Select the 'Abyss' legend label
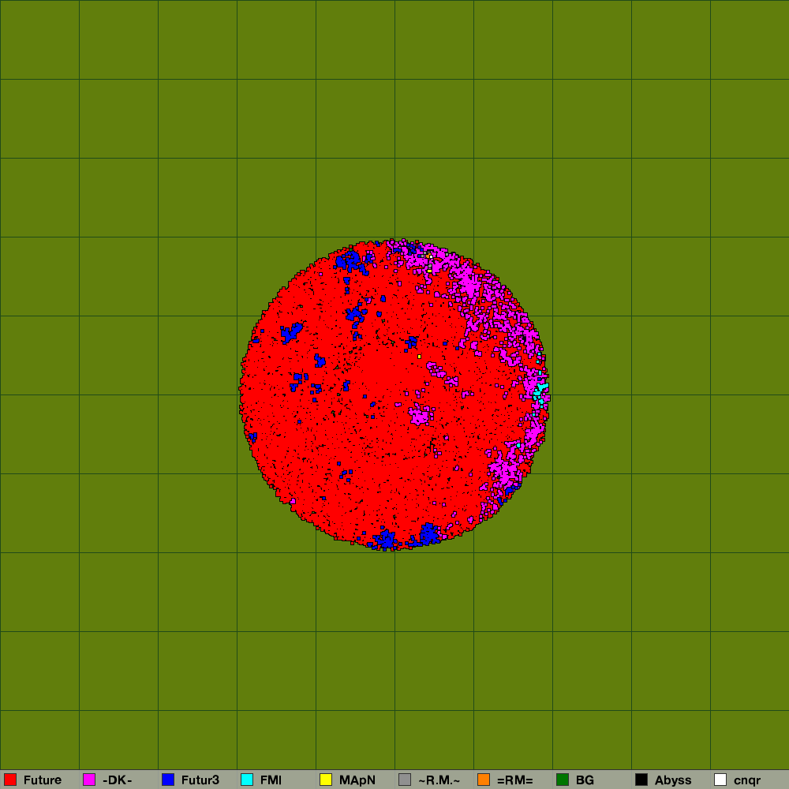This screenshot has height=789, width=789. (673, 780)
